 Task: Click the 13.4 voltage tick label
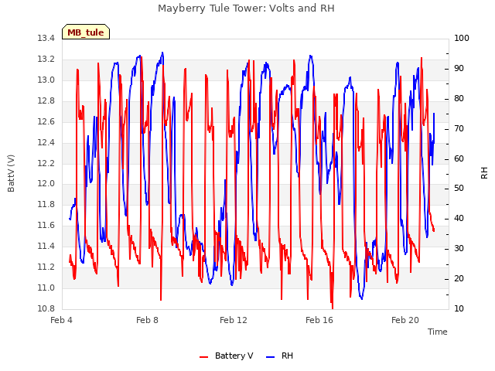click(x=46, y=39)
